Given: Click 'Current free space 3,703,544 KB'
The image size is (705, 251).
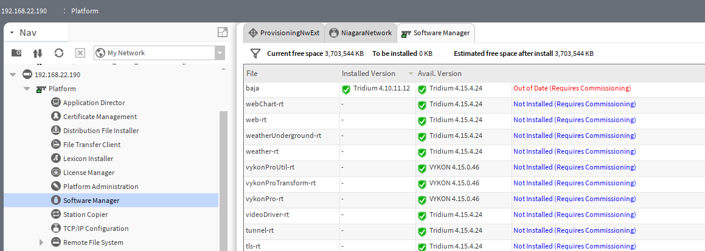Looking at the screenshot, I should (x=315, y=53).
